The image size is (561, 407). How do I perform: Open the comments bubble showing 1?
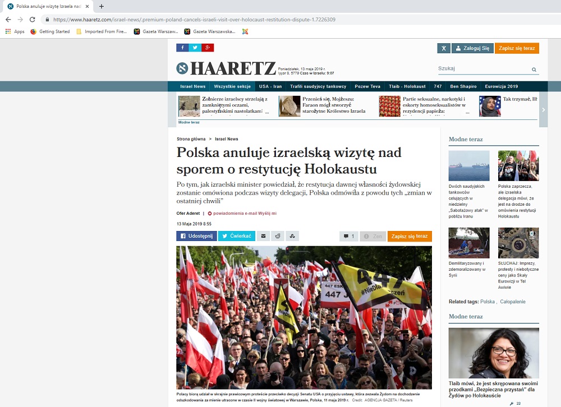(348, 237)
